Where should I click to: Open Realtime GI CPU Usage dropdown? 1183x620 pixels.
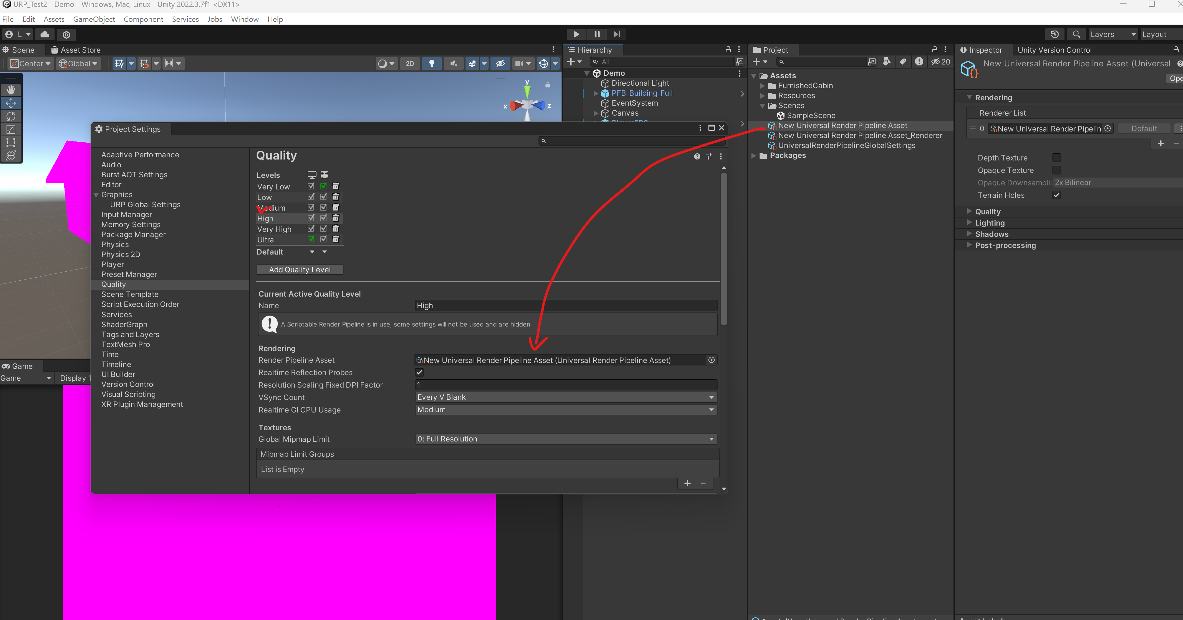click(566, 409)
